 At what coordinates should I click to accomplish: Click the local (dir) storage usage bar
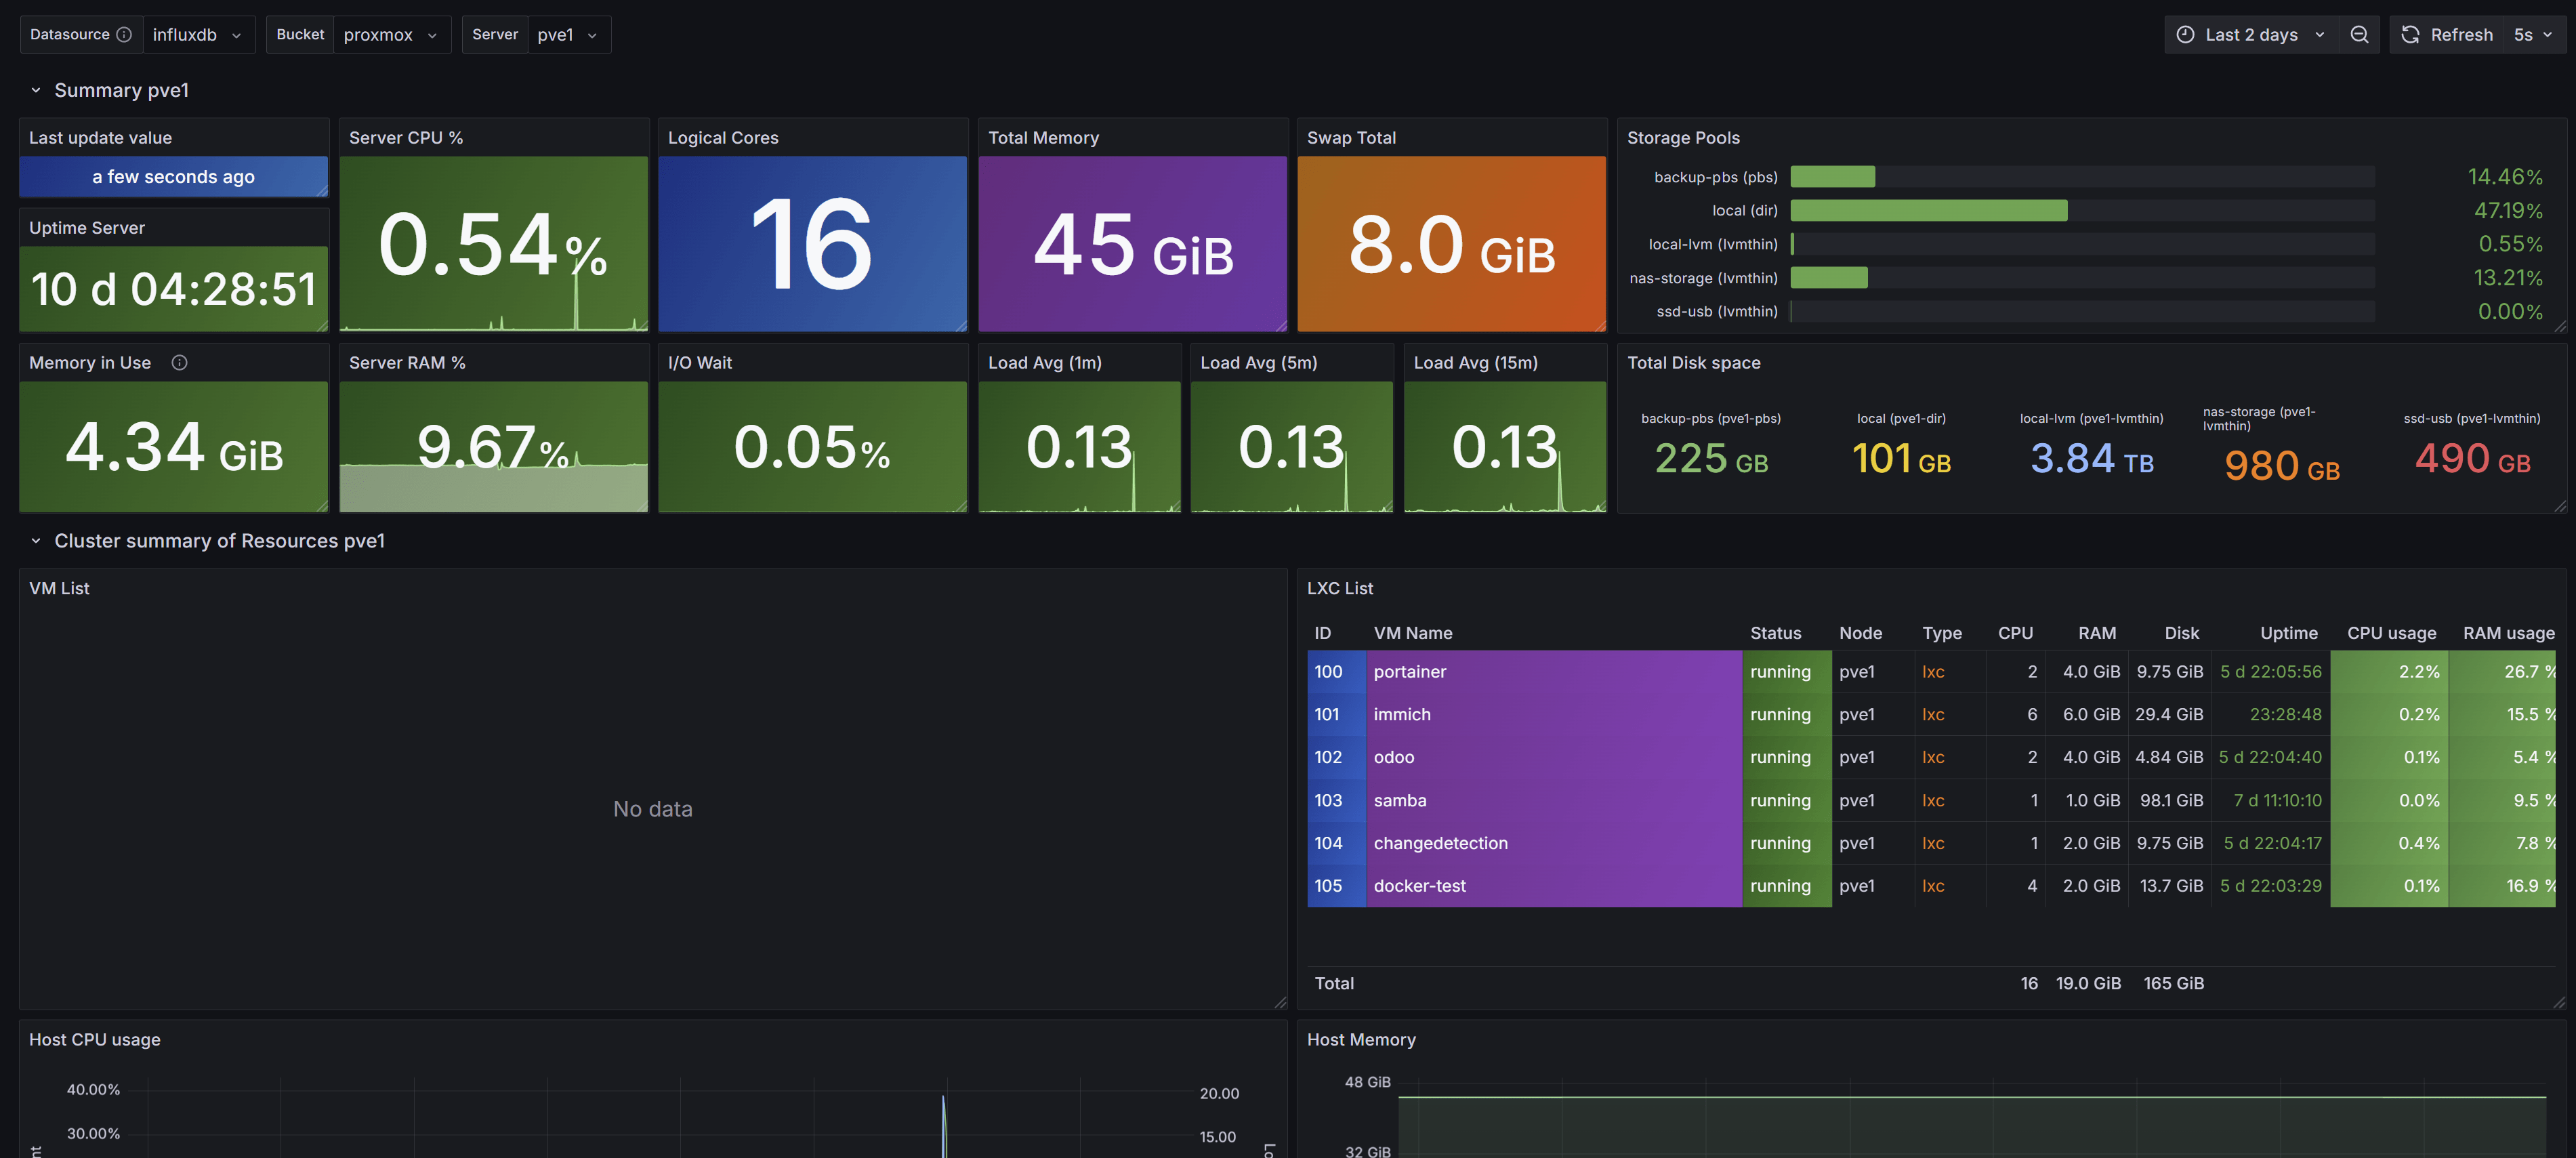coord(1928,210)
